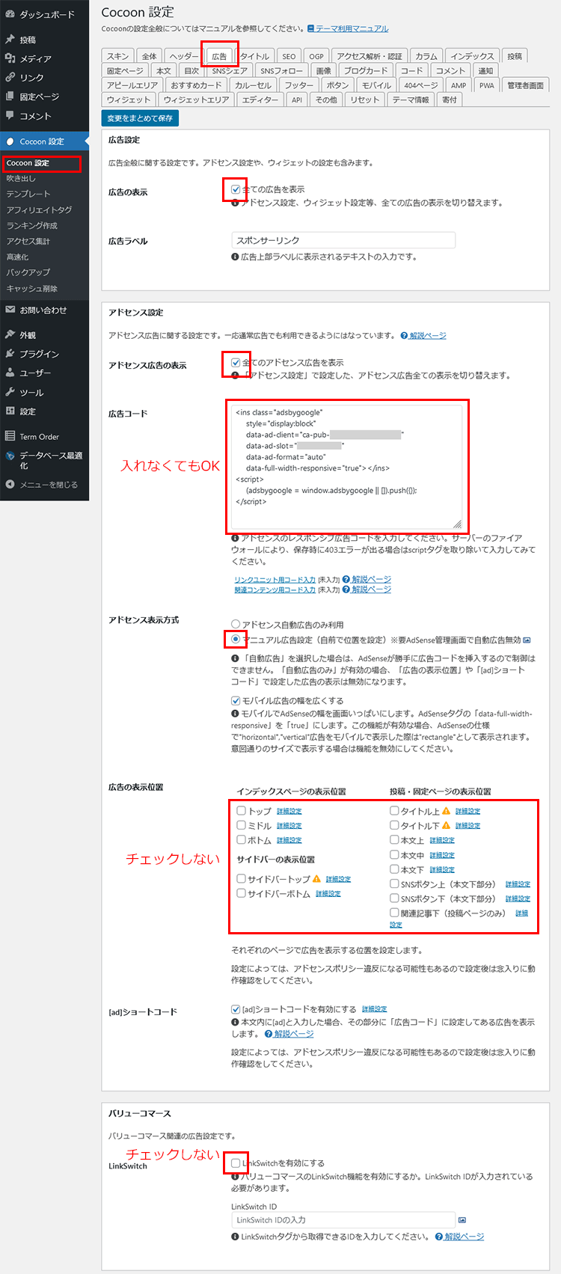This screenshot has width=561, height=1274.
Task: Enable LinkSwitchを有効にする checkbox
Action: (236, 1163)
